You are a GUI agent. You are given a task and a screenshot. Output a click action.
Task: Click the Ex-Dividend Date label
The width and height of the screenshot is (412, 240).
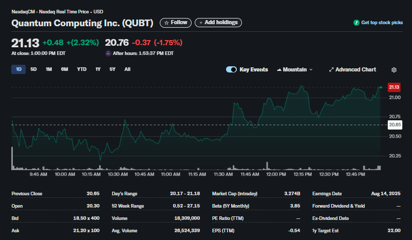[330, 218]
